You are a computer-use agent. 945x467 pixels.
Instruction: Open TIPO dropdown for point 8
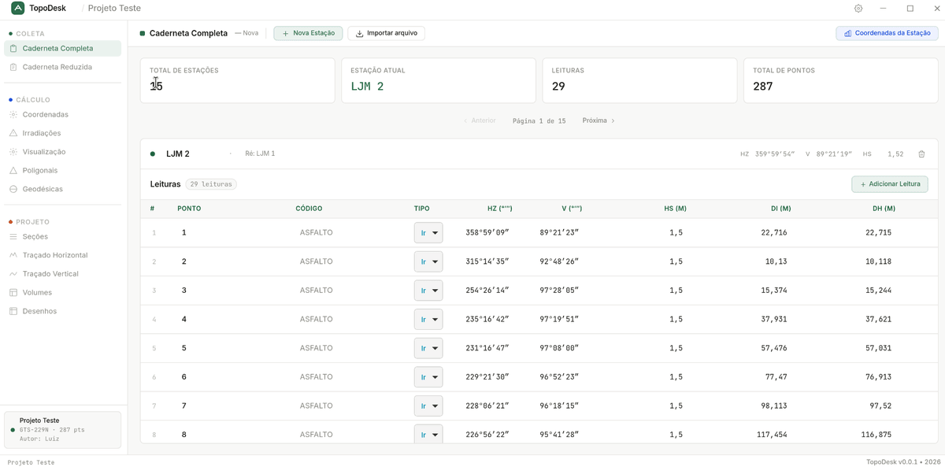coord(428,434)
